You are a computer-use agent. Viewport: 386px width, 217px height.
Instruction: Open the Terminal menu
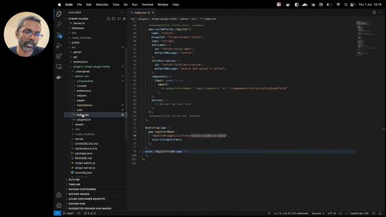147,4
